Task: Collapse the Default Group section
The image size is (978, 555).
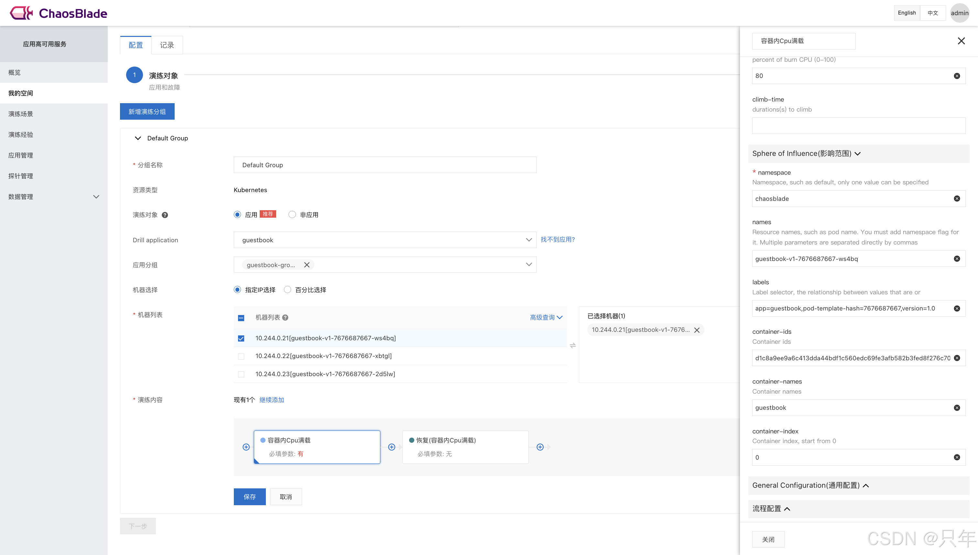Action: pyautogui.click(x=138, y=138)
